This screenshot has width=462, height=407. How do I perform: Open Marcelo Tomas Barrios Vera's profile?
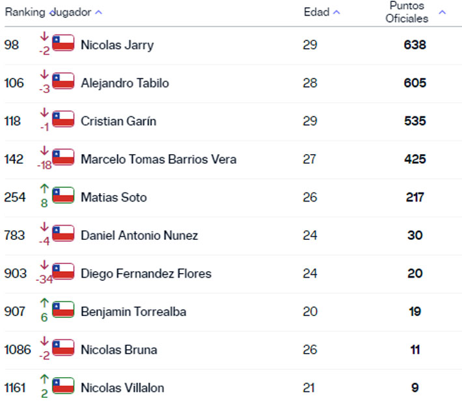158,159
